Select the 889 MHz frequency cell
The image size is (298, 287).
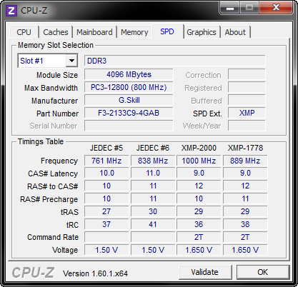[x=245, y=161]
